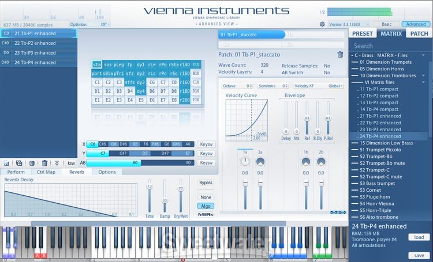Toggle Keysw for the Y axis
The width and height of the screenshot is (433, 262).
pyautogui.click(x=206, y=153)
